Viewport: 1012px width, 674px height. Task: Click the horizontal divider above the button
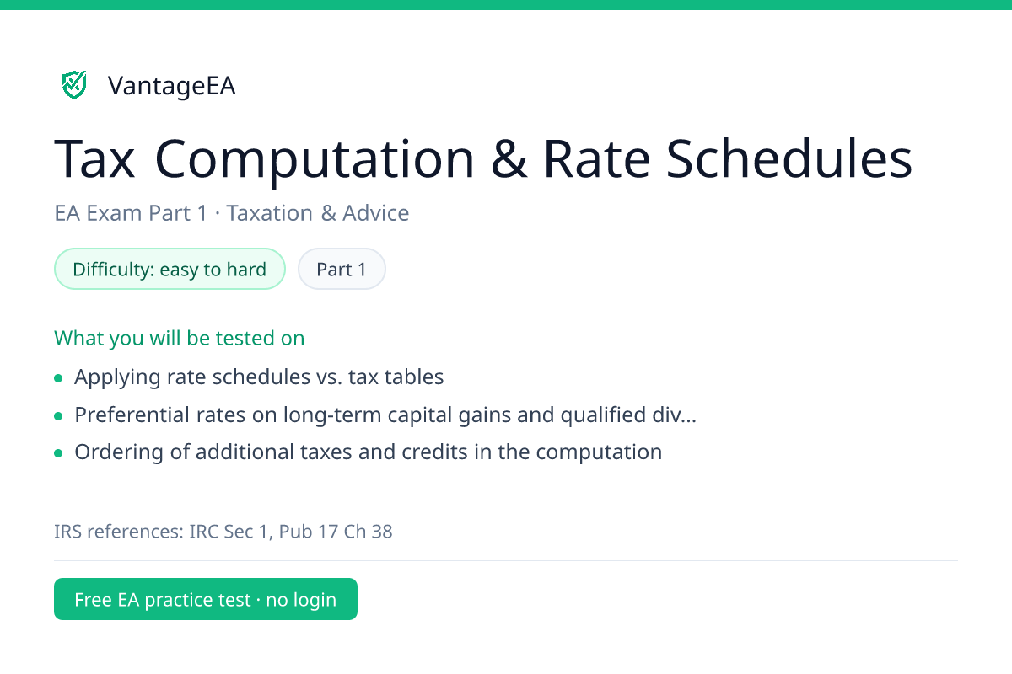506,560
